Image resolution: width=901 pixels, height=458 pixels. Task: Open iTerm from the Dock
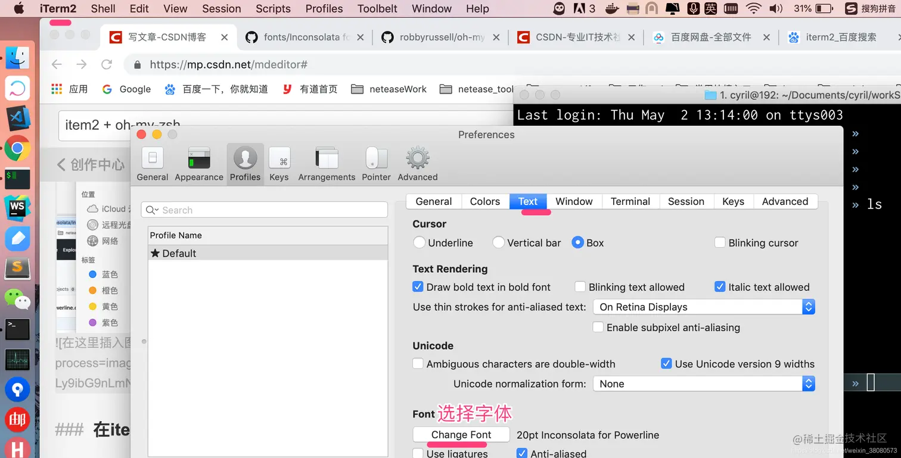[x=17, y=178]
